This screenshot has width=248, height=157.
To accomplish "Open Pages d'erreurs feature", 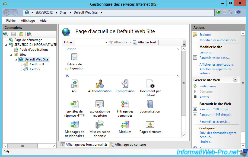I will (150, 125).
